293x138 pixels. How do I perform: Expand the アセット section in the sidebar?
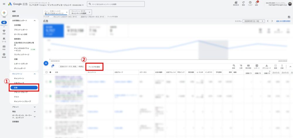35,107
